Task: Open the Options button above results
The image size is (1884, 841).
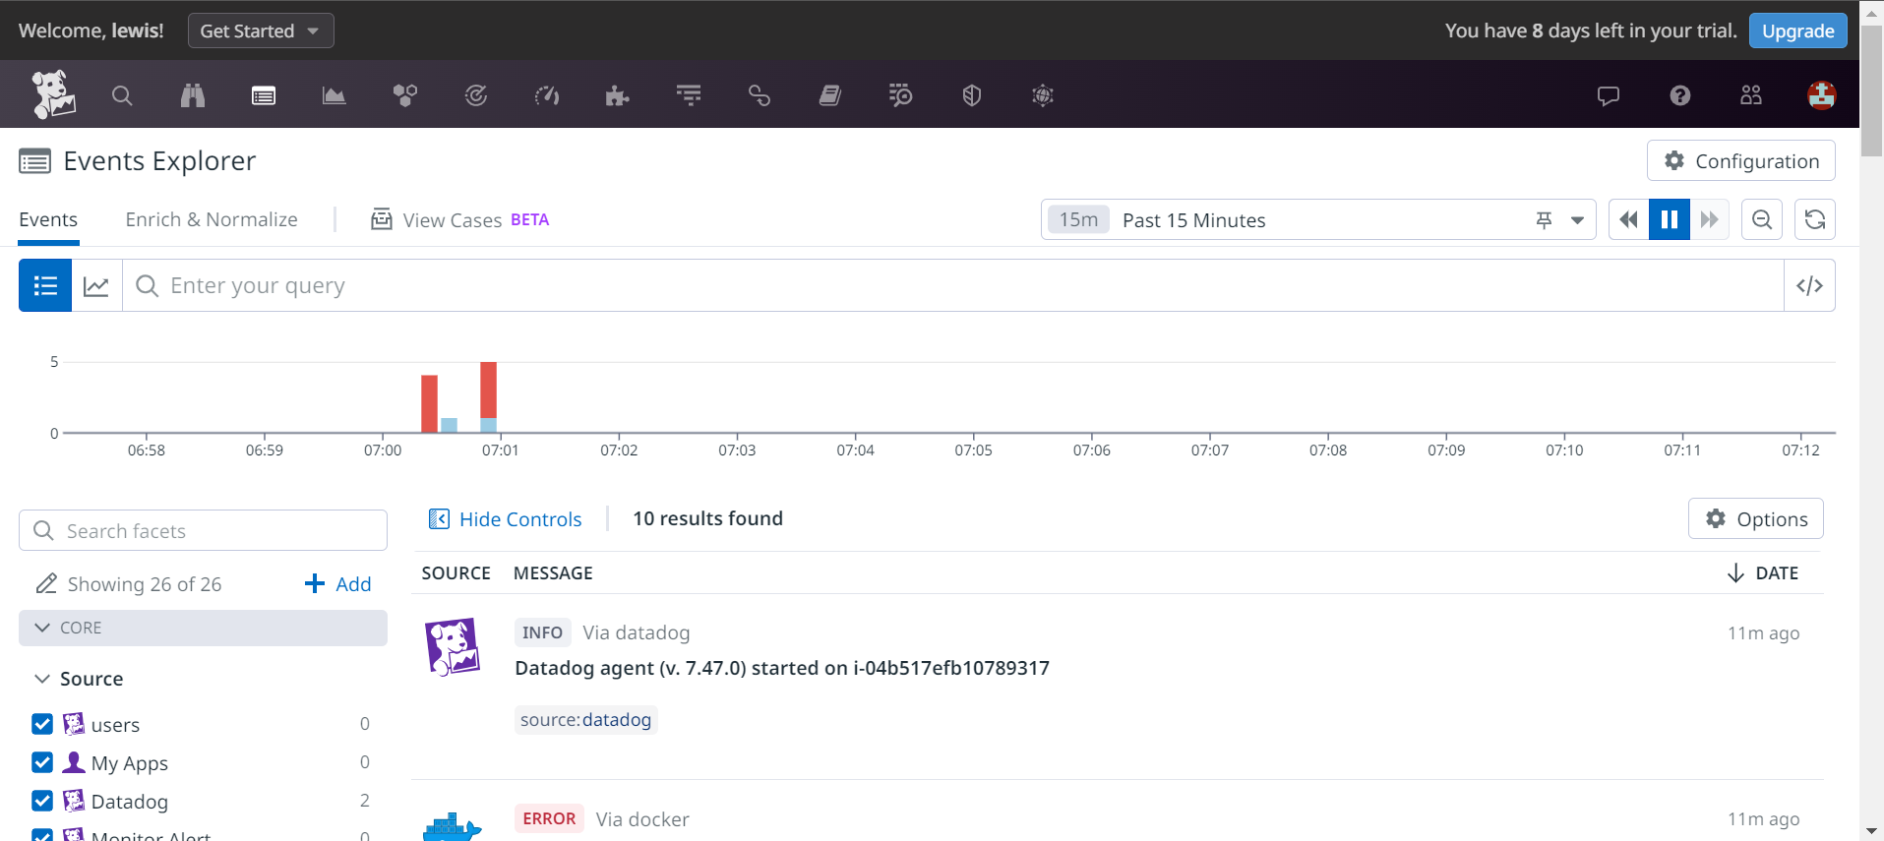Action: click(x=1756, y=518)
